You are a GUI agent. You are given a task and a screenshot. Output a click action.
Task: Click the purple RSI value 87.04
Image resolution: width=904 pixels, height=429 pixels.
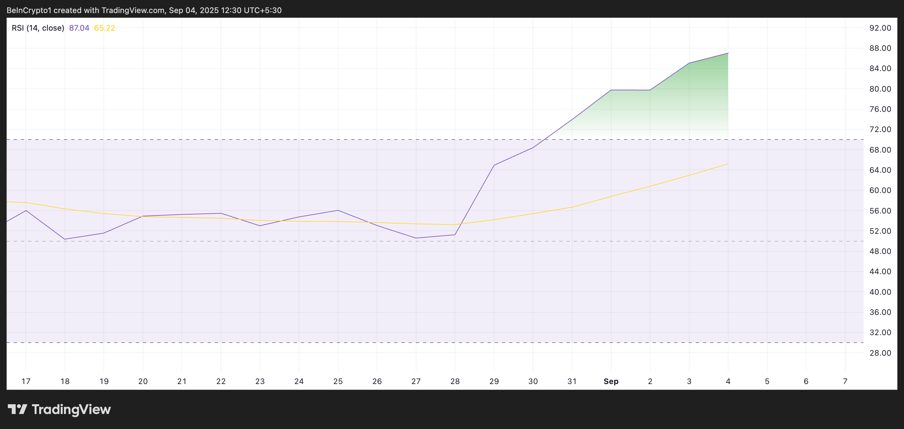[79, 28]
